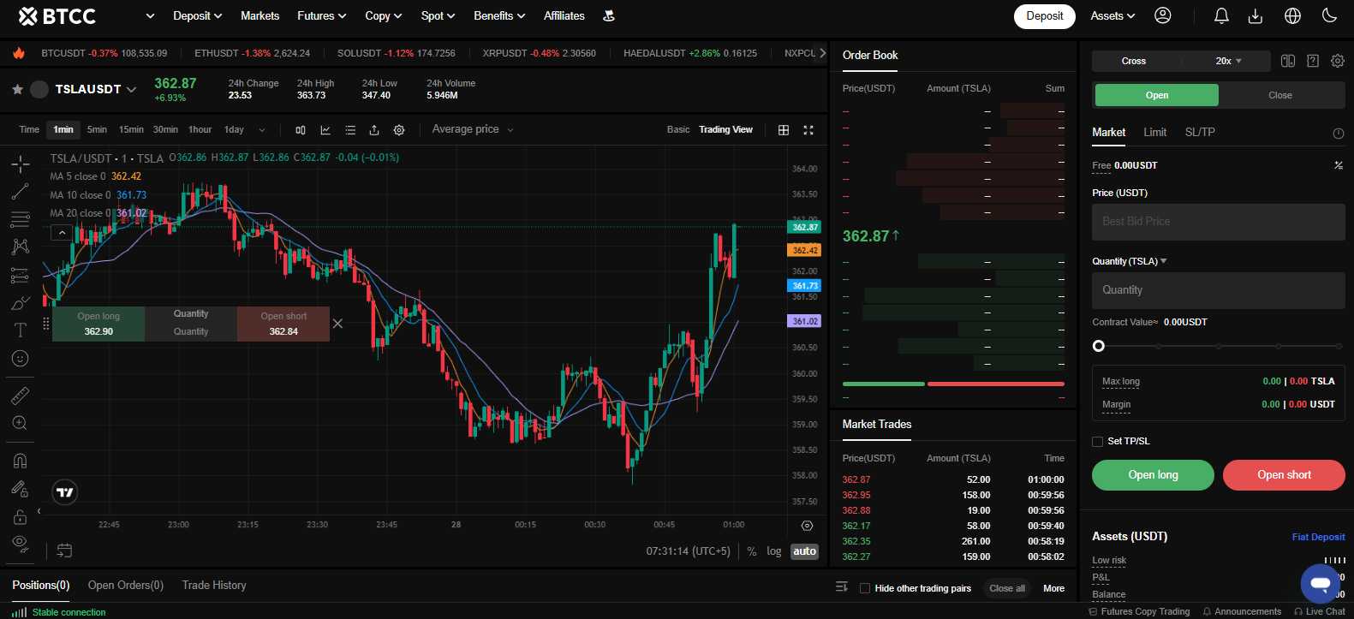The height and width of the screenshot is (619, 1354).
Task: Open the TradingView logo badge
Action: point(65,491)
